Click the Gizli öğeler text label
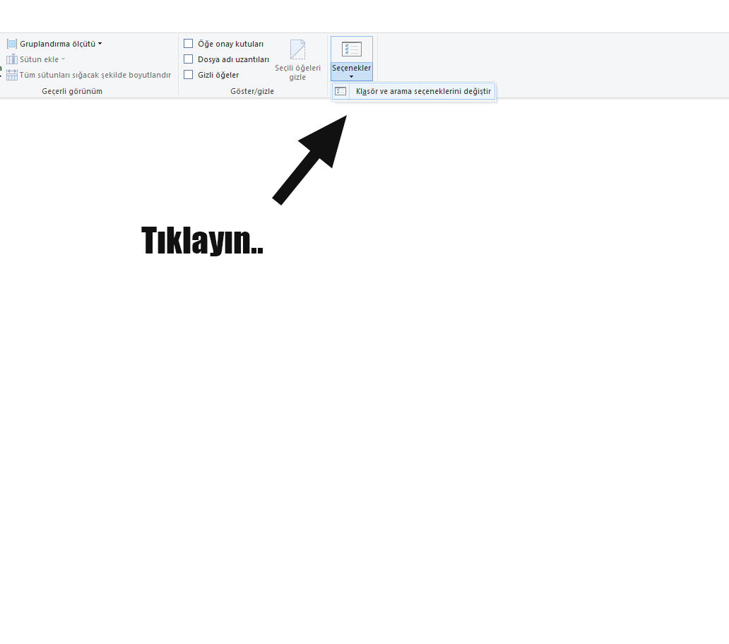The height and width of the screenshot is (644, 729). [218, 75]
